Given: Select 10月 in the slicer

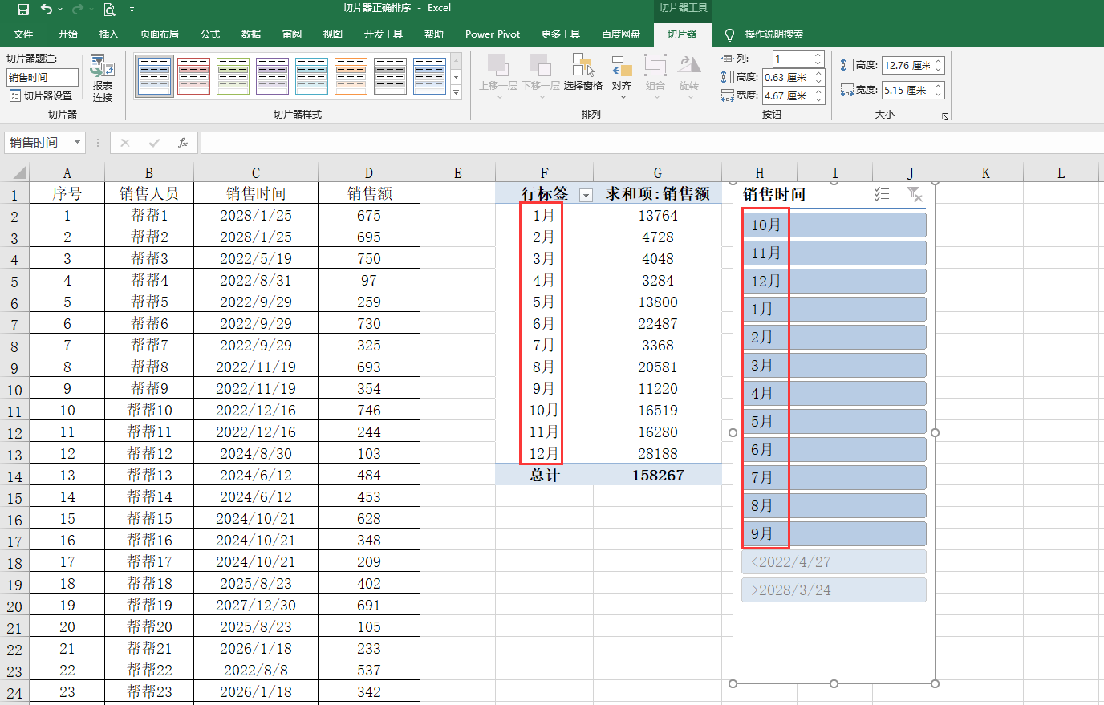Looking at the screenshot, I should [x=834, y=225].
